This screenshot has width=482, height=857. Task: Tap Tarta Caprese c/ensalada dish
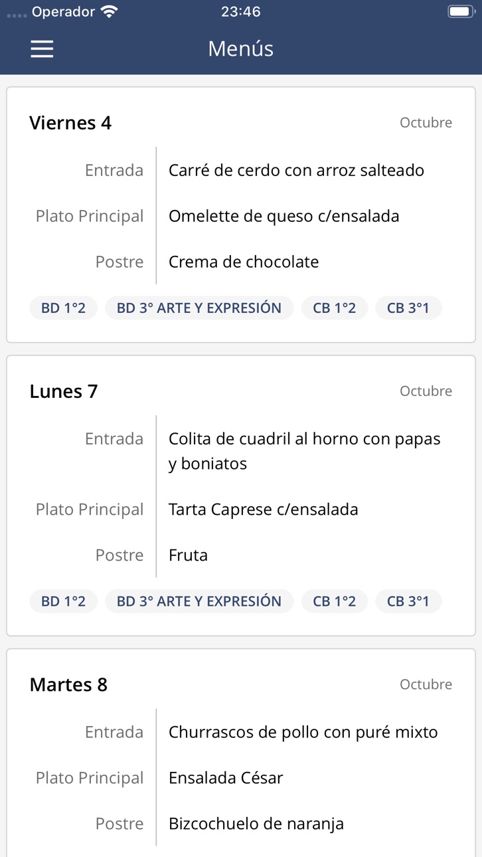point(264,510)
